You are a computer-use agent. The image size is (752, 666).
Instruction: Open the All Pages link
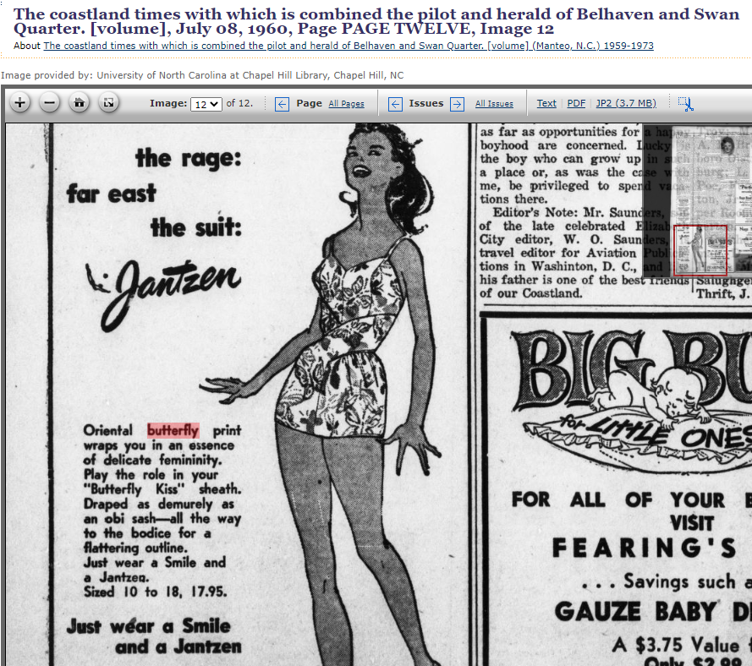346,103
